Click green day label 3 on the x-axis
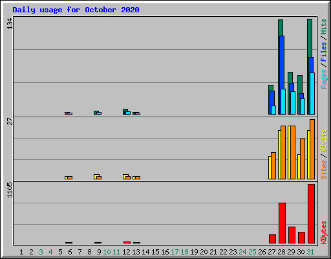 point(41,252)
